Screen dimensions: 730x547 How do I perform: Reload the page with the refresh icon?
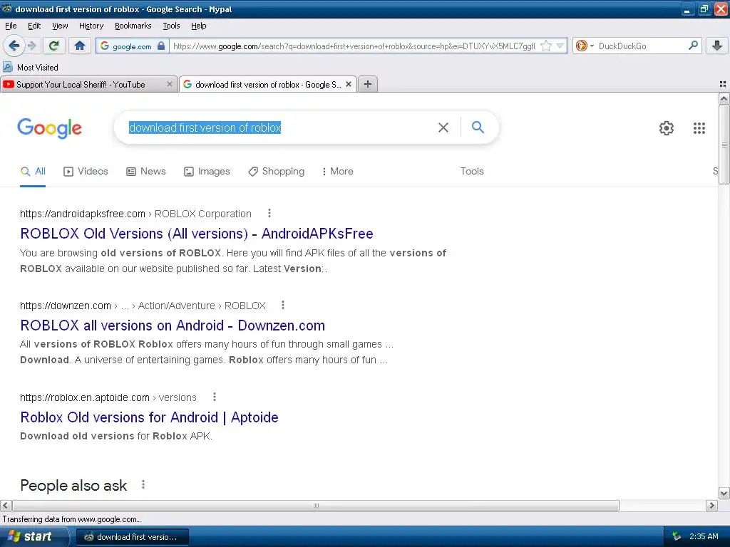pos(54,46)
